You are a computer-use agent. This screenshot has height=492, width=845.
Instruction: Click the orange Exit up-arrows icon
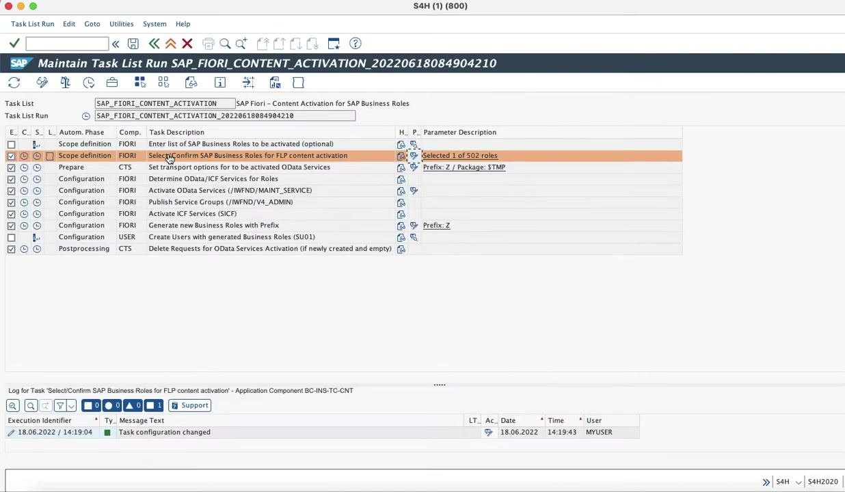[171, 44]
